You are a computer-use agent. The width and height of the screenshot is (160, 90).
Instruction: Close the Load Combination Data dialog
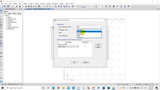coord(104,20)
